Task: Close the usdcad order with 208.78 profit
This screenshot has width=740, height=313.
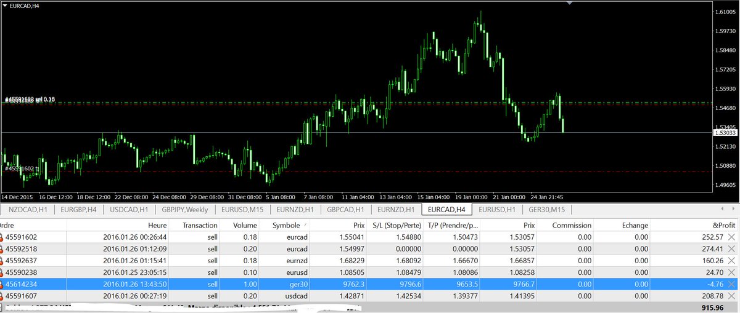Action: tap(732, 295)
